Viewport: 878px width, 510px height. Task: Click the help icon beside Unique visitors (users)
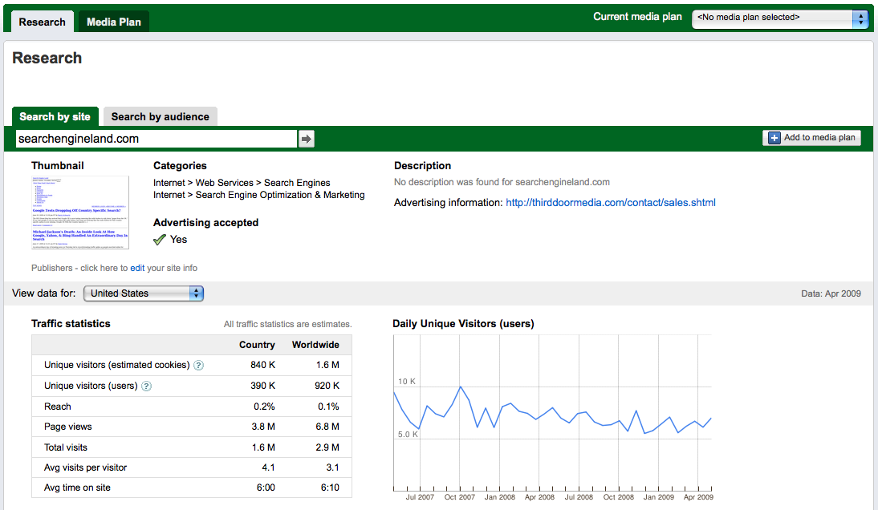(x=147, y=387)
